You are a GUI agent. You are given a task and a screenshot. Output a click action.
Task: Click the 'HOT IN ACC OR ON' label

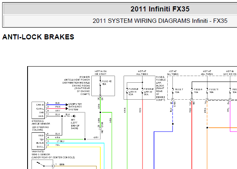[230, 72]
